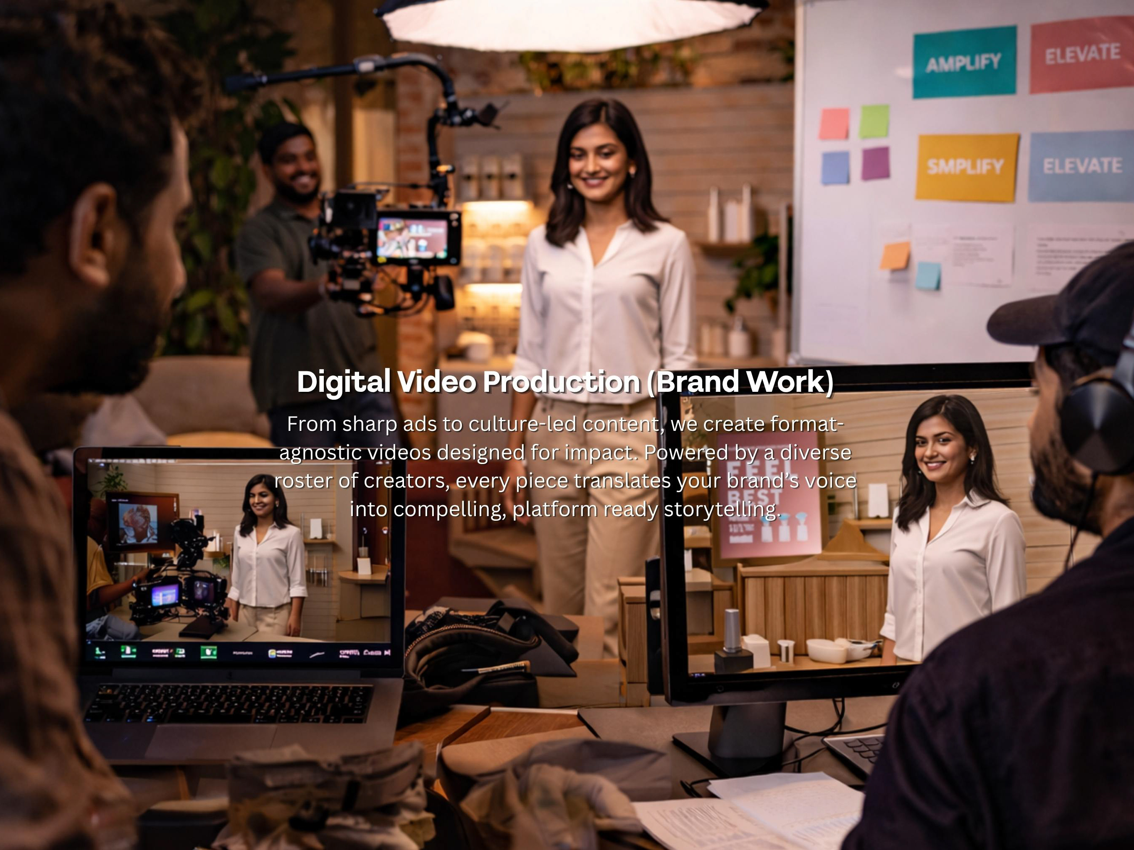Select the teal AMPLIFY card

(x=964, y=62)
